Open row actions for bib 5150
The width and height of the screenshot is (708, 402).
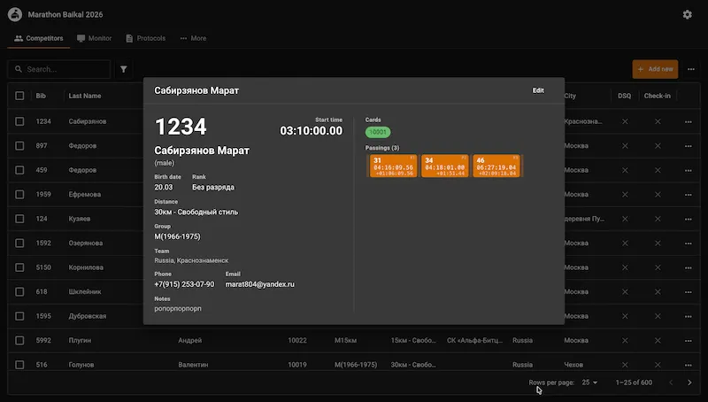pos(689,267)
